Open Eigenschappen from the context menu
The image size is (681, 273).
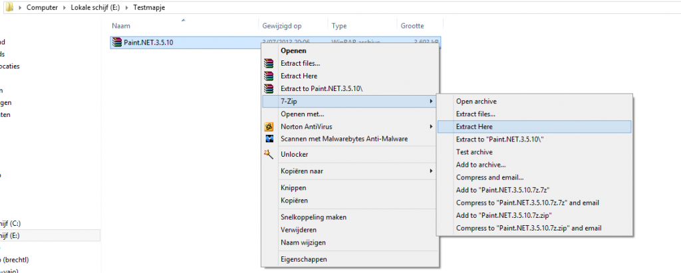tap(350, 259)
